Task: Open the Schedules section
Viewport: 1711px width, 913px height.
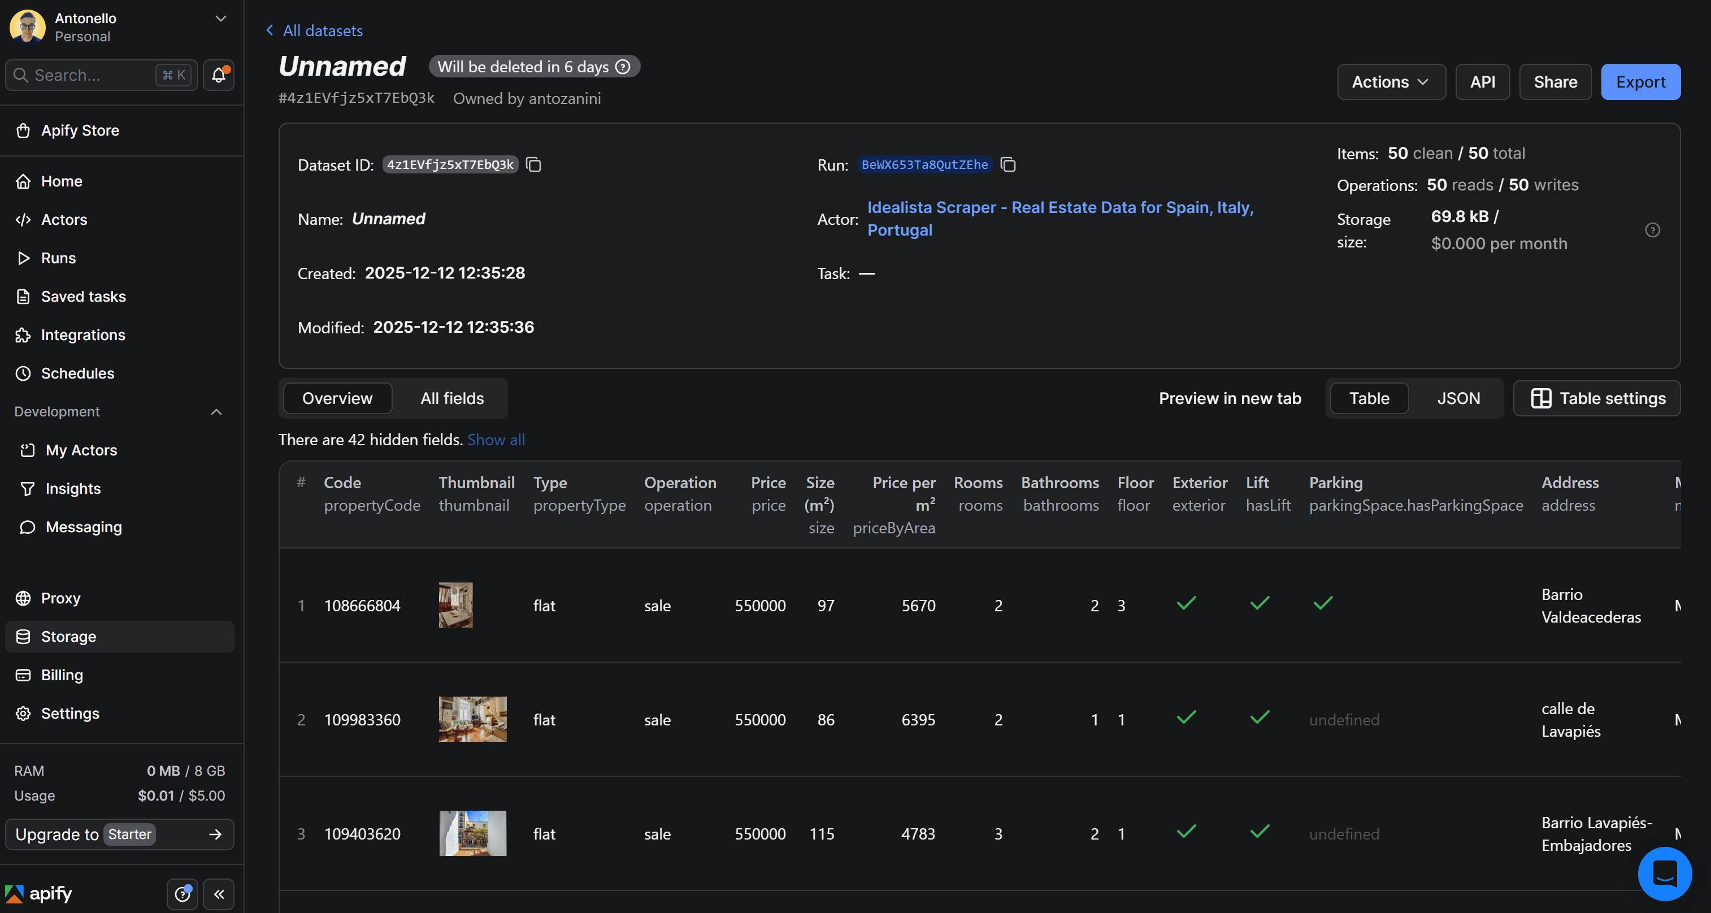Action: tap(77, 373)
